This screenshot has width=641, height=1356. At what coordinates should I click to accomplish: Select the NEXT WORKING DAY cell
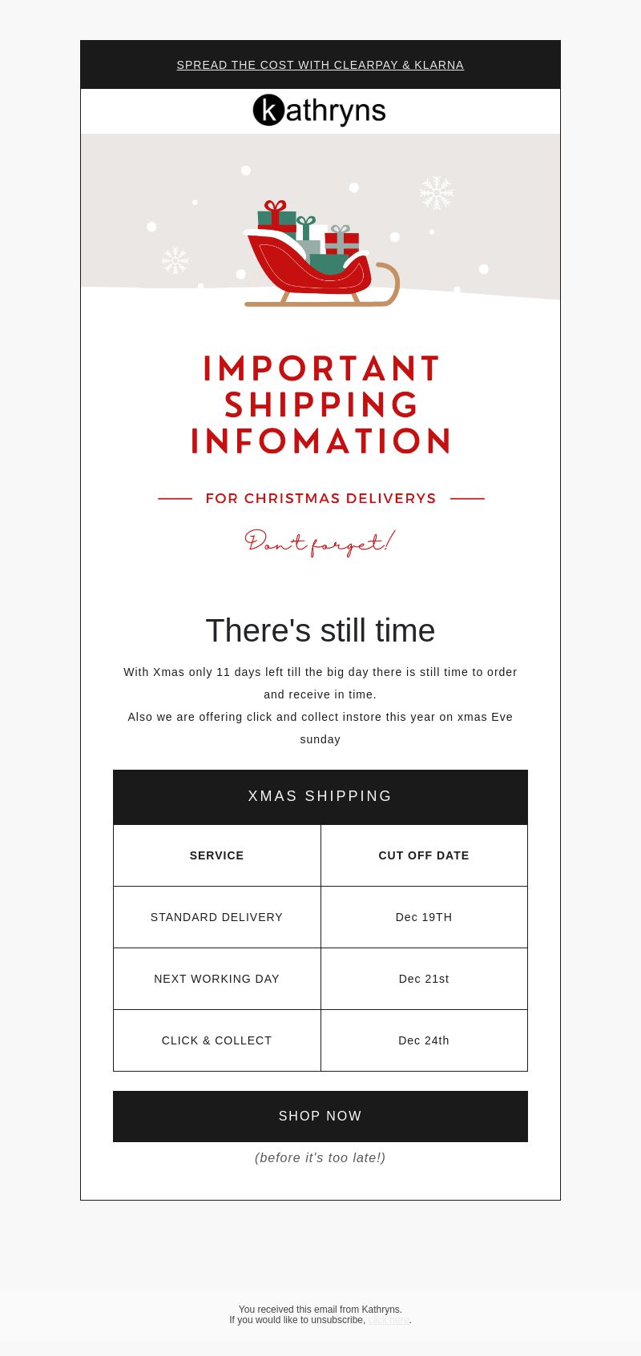217,979
